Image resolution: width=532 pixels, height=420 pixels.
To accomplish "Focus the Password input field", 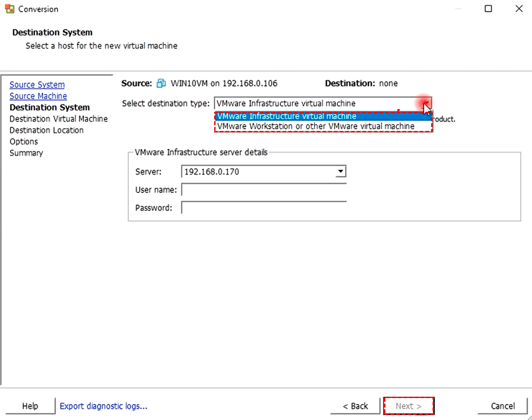I will coord(264,208).
